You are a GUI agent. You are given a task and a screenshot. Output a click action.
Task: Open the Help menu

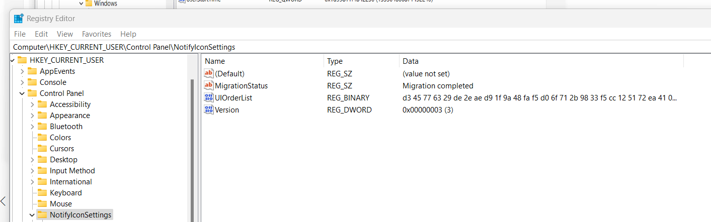coord(128,34)
